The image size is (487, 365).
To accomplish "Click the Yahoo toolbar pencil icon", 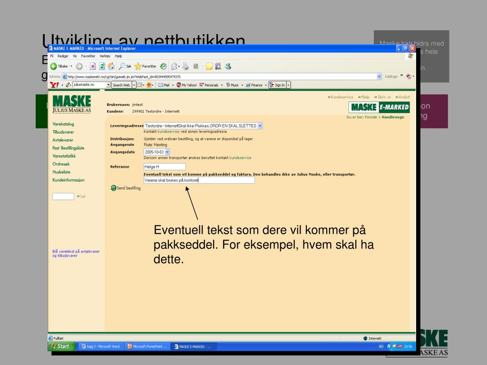I will [68, 85].
